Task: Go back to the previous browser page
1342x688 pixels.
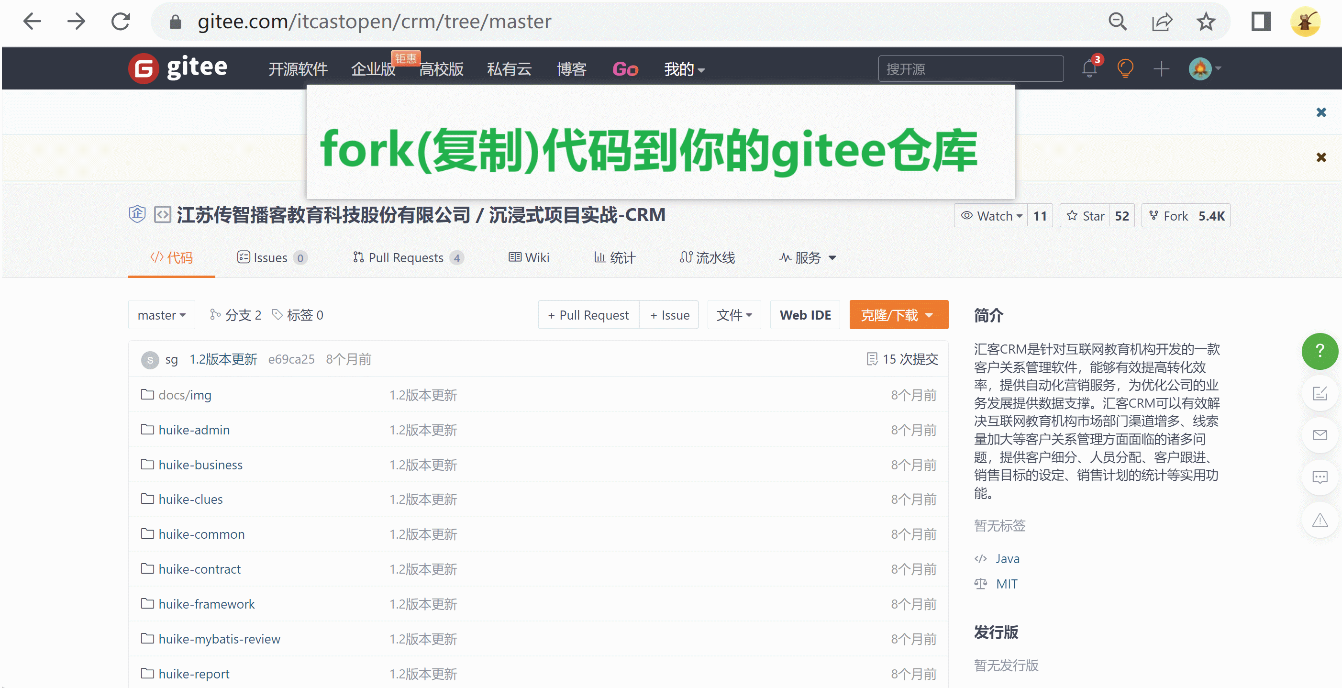Action: pos(33,22)
